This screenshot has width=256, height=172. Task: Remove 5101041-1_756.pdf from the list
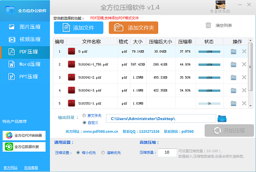pos(244,64)
